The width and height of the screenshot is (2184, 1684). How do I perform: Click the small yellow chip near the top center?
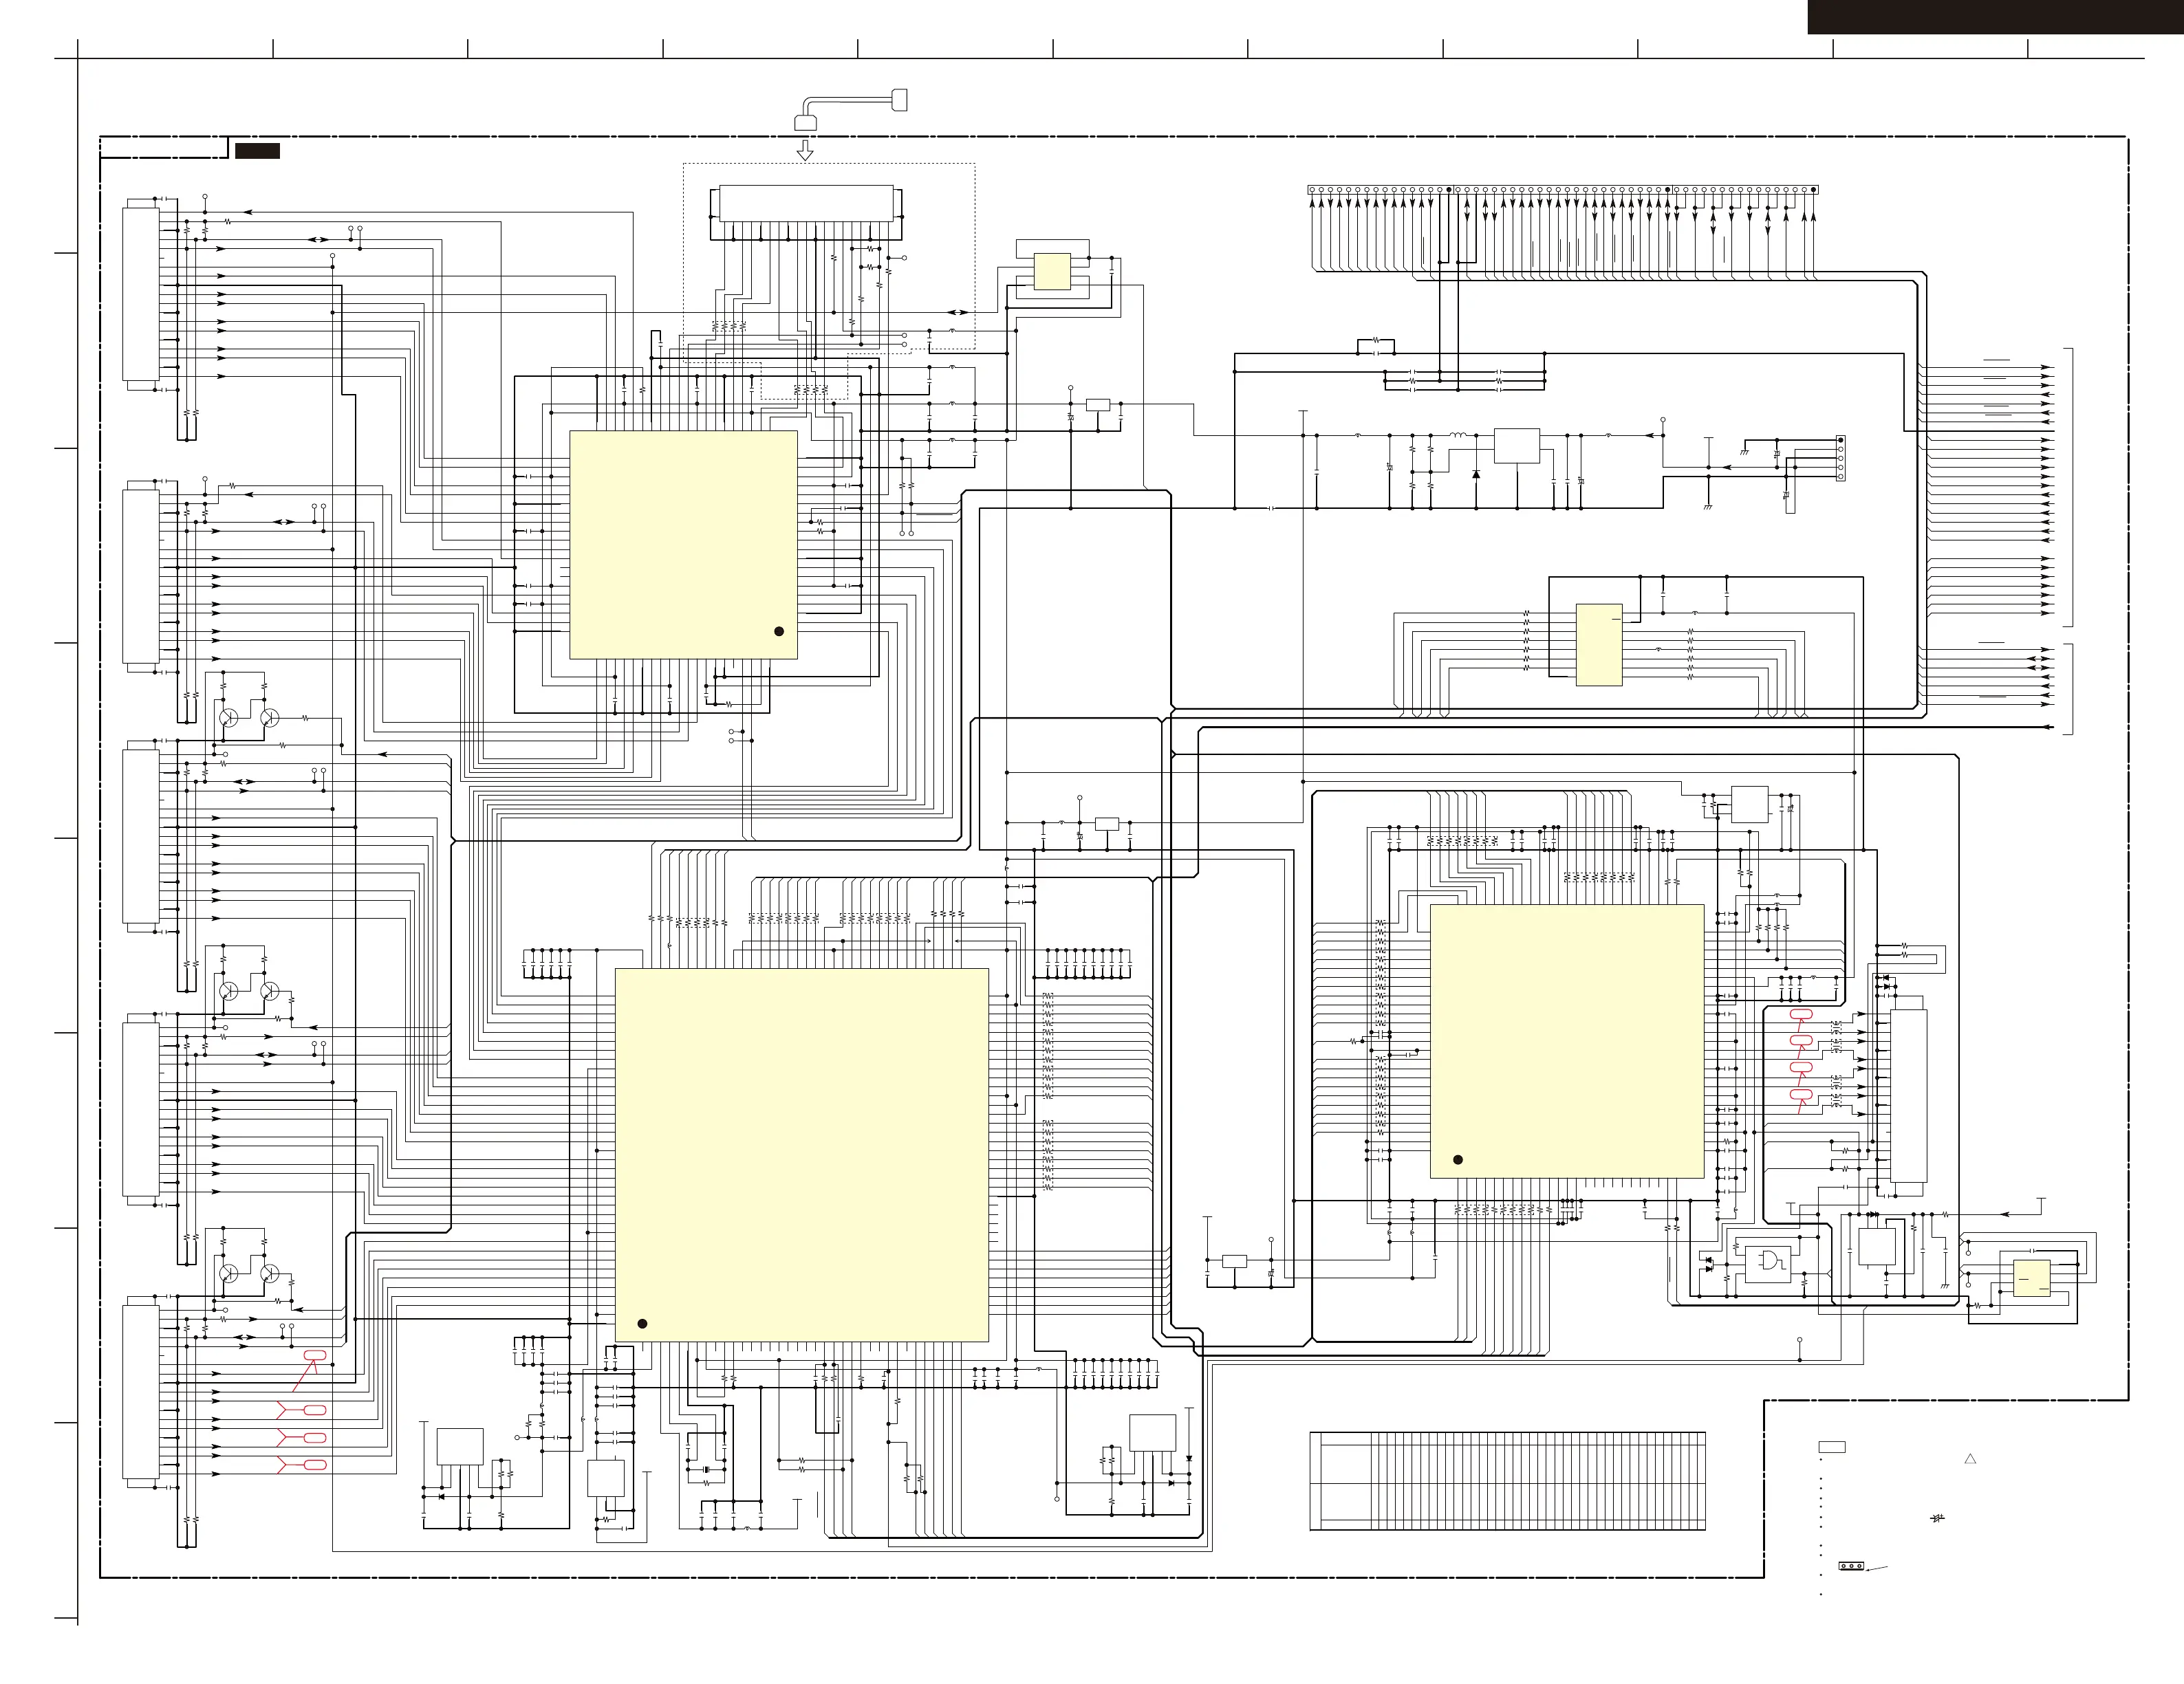tap(1052, 272)
